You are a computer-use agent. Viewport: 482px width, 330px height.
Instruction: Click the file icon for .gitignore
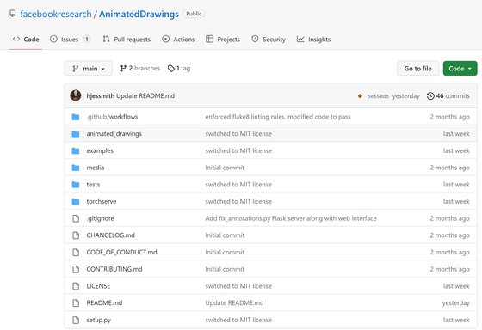point(76,218)
